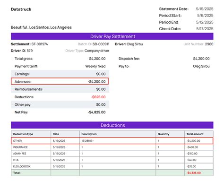Click the deductions Total row amount

[194, 173]
